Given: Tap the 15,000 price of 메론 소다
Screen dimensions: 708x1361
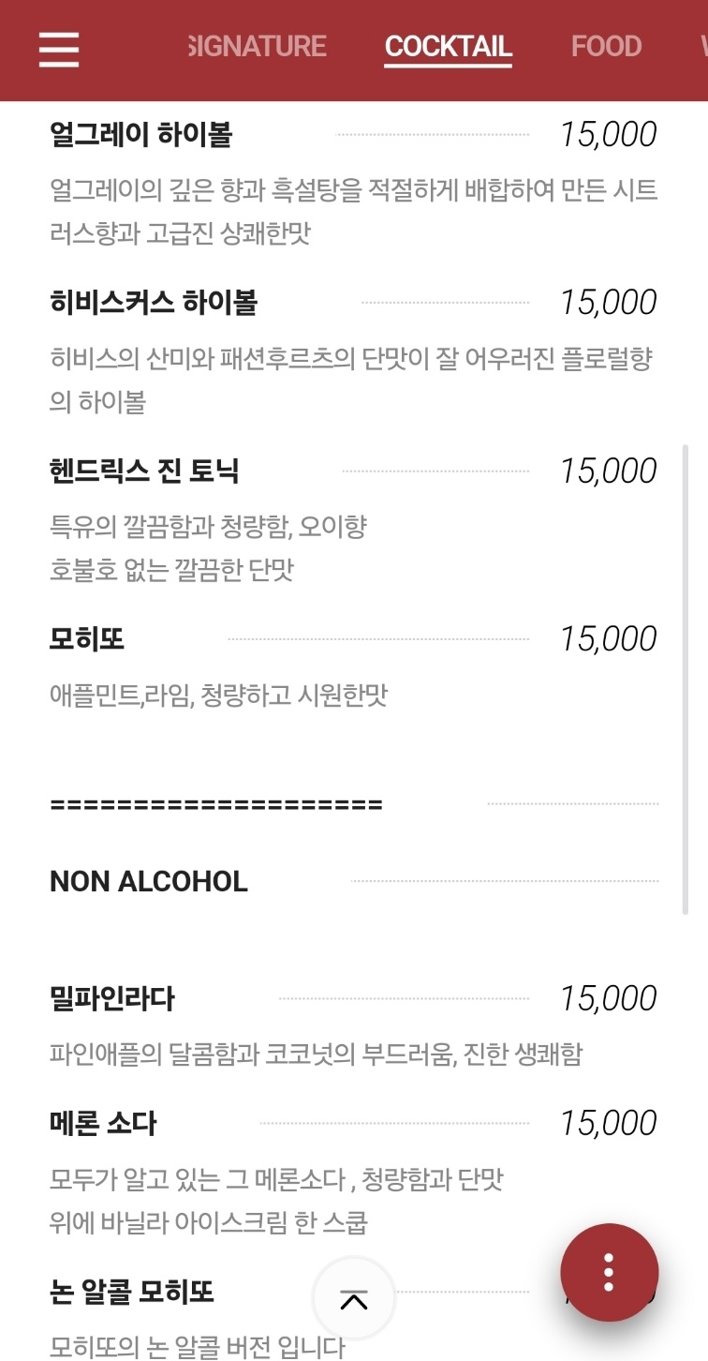Looking at the screenshot, I should 609,1123.
